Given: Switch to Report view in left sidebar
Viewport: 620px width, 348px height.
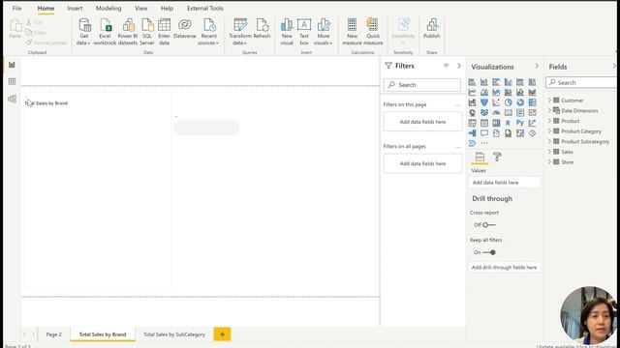Looking at the screenshot, I should pyautogui.click(x=12, y=65).
